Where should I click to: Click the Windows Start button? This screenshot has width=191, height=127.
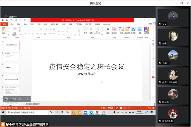click(x=3, y=112)
